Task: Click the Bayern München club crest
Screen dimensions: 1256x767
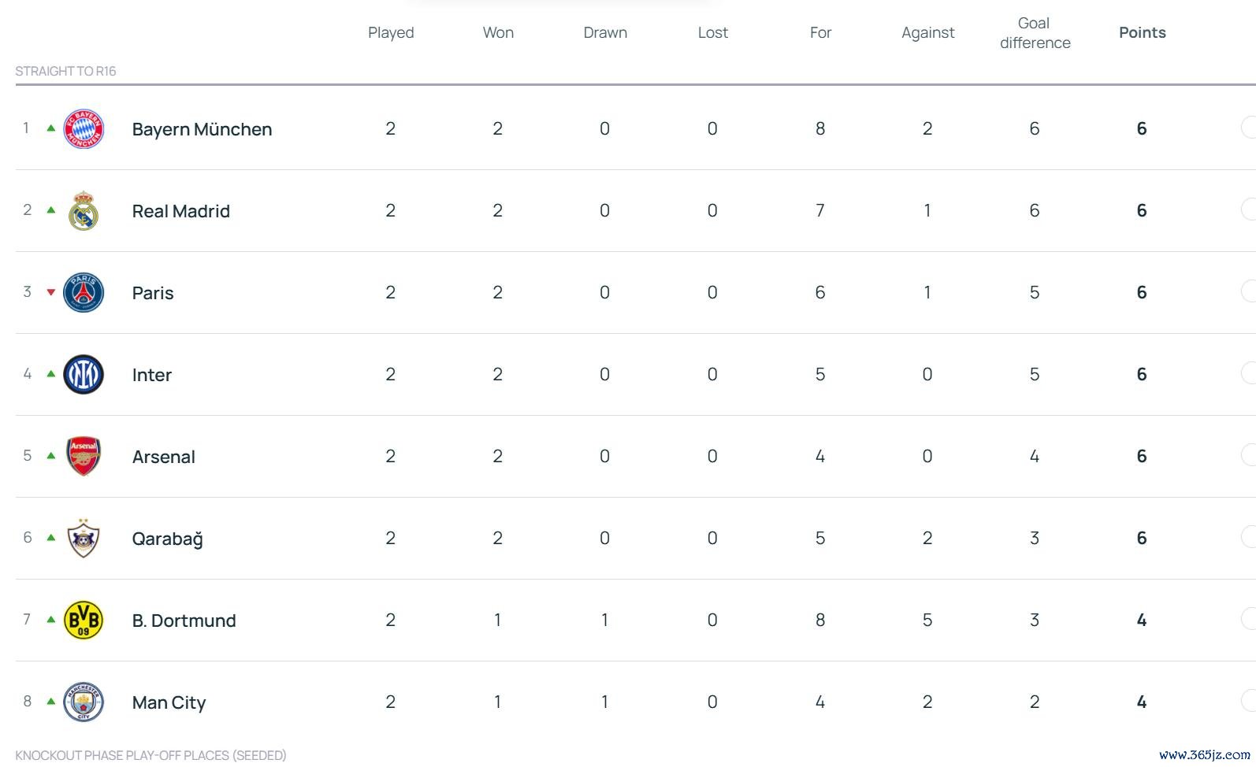Action: click(x=84, y=128)
